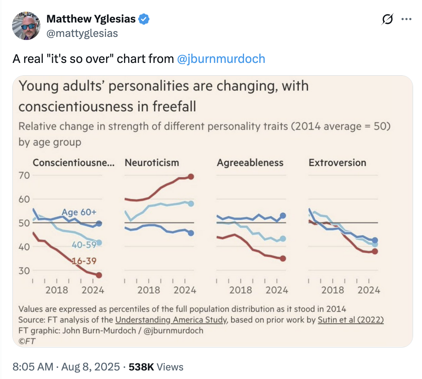Open Matthew Yglesias profile avatar

pos(26,26)
